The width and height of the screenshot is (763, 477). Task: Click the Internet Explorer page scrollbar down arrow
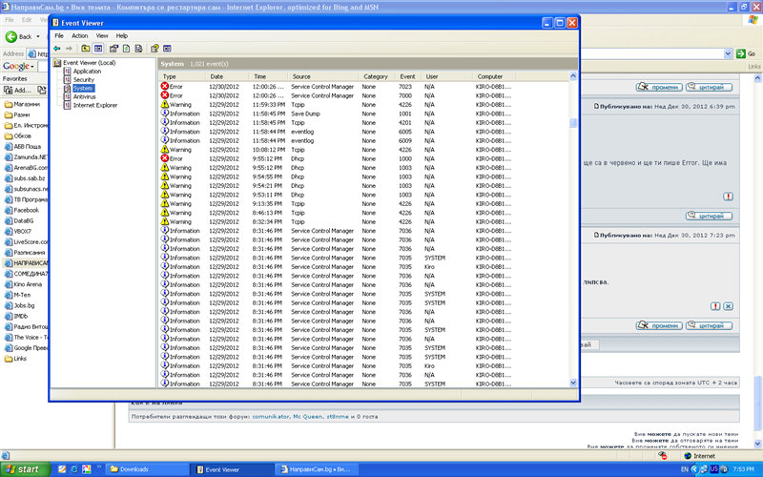tap(757, 444)
